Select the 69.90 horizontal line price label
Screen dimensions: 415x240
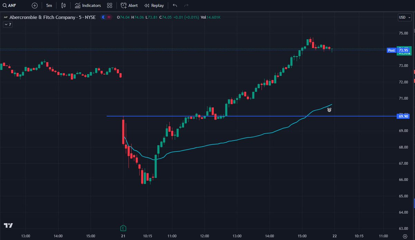(403, 116)
